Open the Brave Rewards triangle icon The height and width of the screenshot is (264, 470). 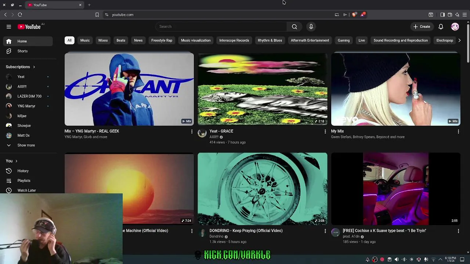tap(363, 15)
